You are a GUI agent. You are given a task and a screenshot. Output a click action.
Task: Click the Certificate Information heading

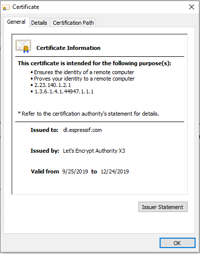pyautogui.click(x=68, y=48)
